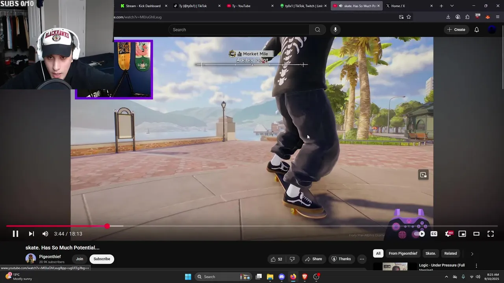Image resolution: width=504 pixels, height=283 pixels.
Task: Open the Windows Start menu
Action: (188, 277)
